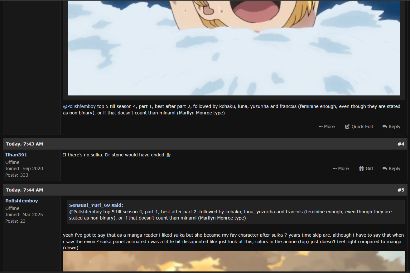
Task: Click the emoji in Ilhan391's message
Action: pyautogui.click(x=168, y=155)
